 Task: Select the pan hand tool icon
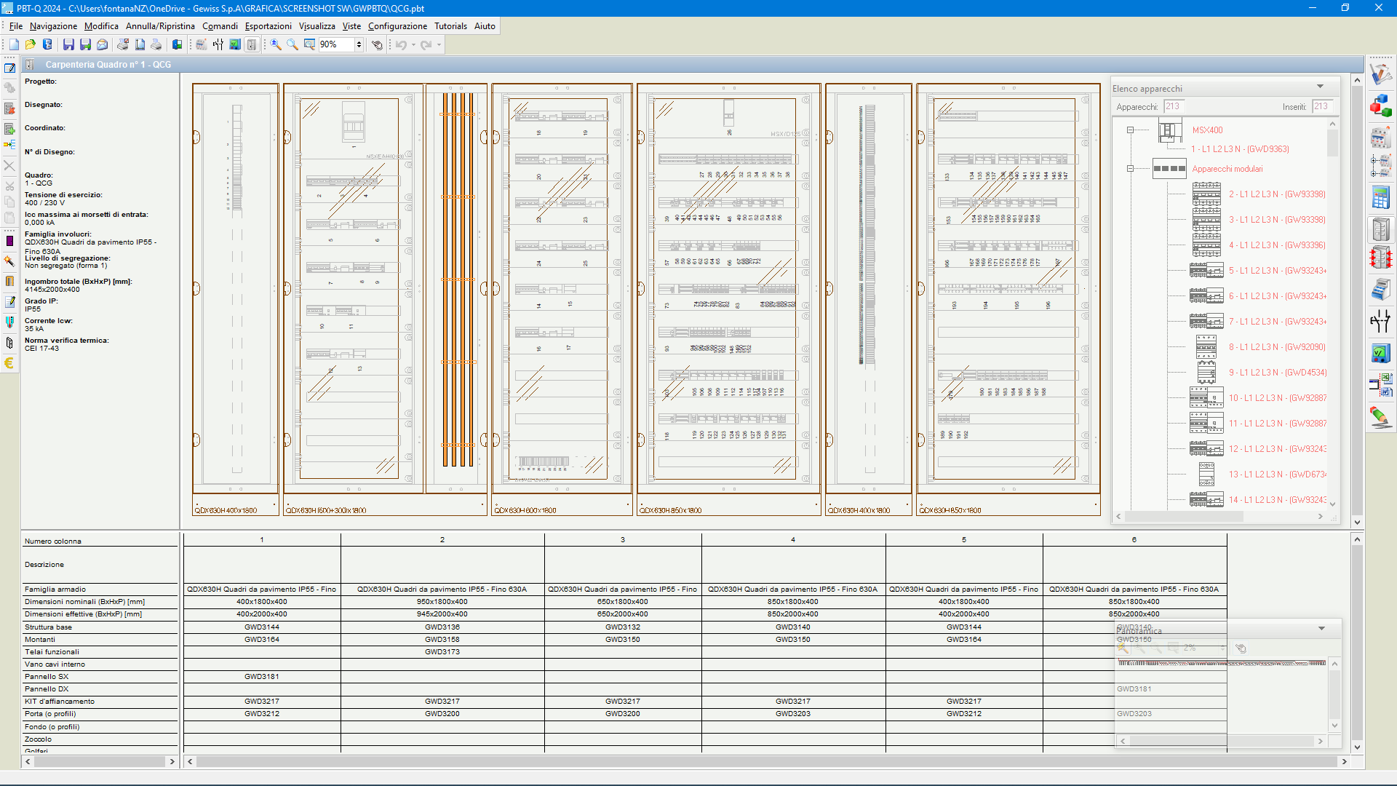377,45
